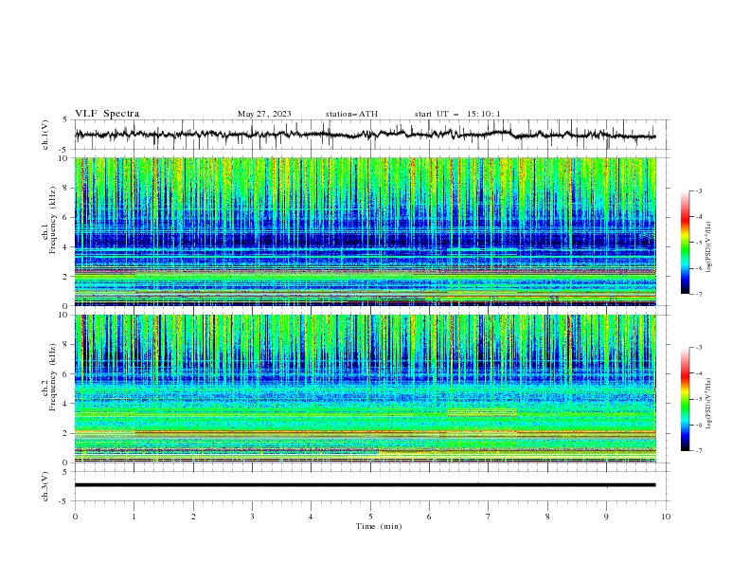Image resolution: width=750 pixels, height=580 pixels.
Task: Click the ch.1 PSD color bar
Action: [685, 243]
